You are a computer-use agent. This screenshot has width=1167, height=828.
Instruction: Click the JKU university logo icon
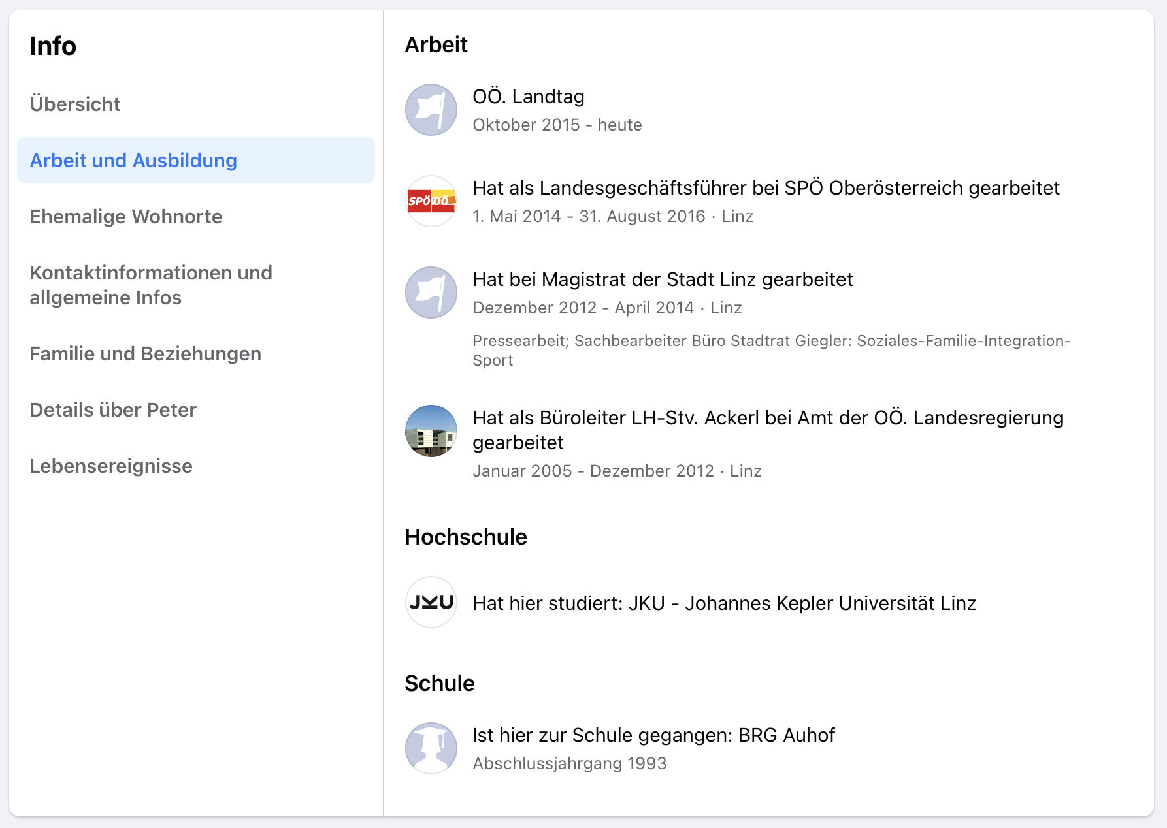click(x=431, y=602)
